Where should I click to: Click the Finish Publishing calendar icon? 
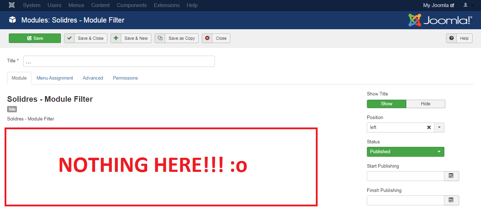click(451, 200)
